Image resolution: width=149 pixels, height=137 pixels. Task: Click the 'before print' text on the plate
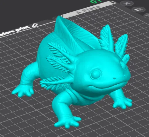(x=15, y=31)
